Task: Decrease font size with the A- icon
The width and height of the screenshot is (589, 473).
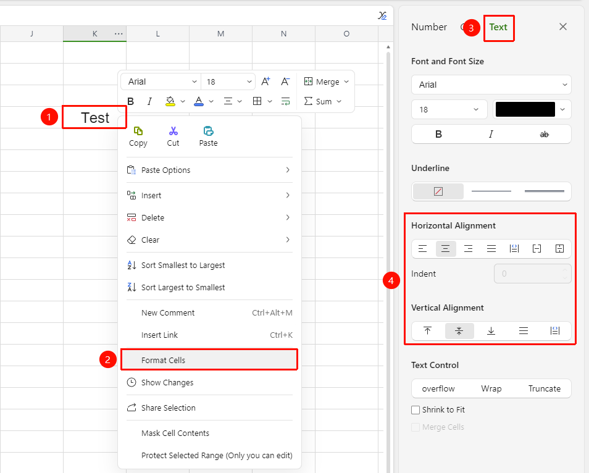Action: [285, 82]
